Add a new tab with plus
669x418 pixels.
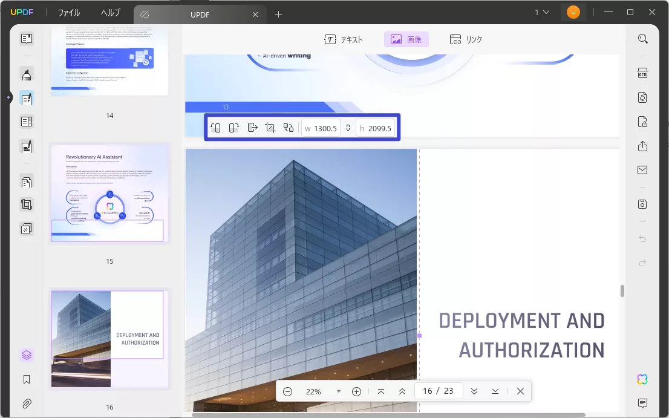point(279,15)
